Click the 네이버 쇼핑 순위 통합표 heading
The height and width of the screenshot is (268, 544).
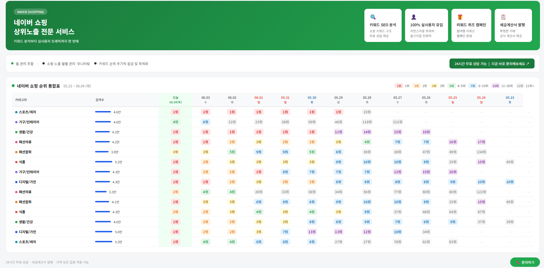pos(38,86)
